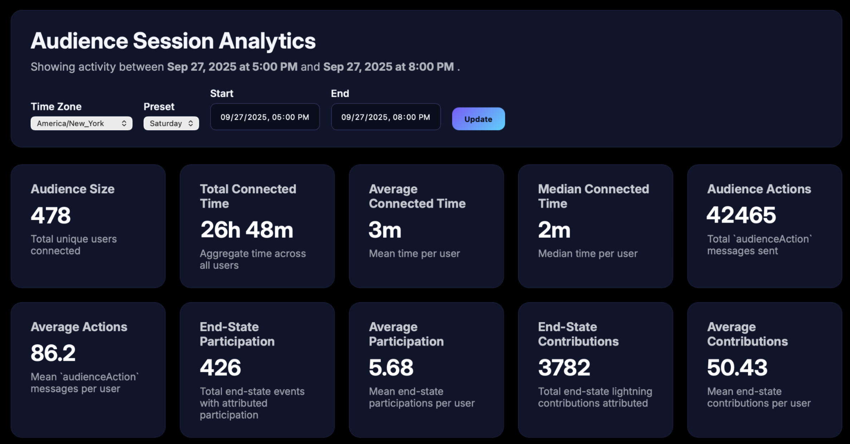The width and height of the screenshot is (850, 444).
Task: Select the Start date field
Action: tap(265, 117)
